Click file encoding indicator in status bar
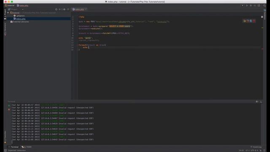Image resolution: width=270 pixels, height=152 pixels. [255, 150]
